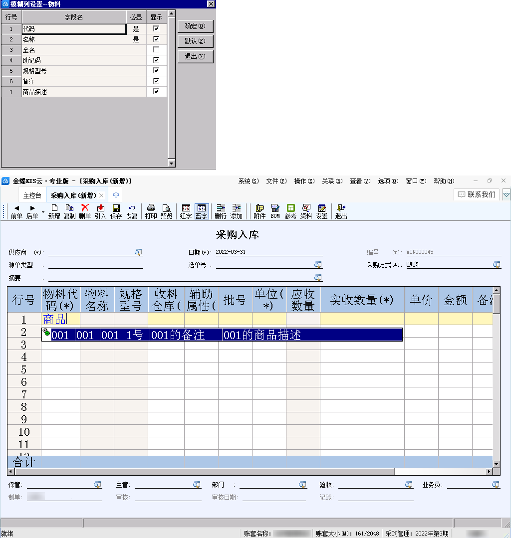Open 关联(R) menu

[x=332, y=181]
